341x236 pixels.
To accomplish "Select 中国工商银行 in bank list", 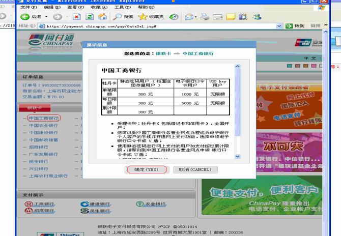I will point(43,118).
